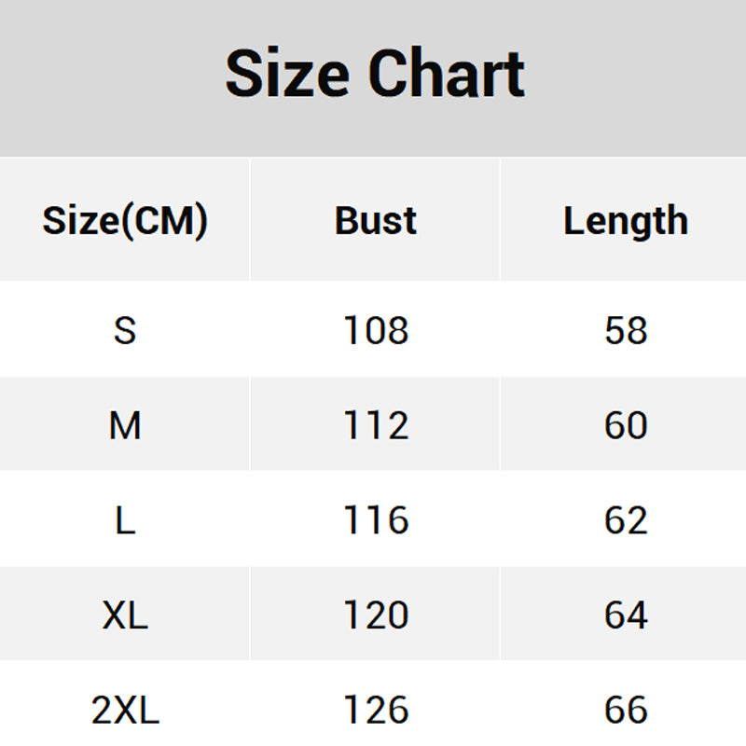
Task: Select the Length column header
Action: tap(626, 221)
